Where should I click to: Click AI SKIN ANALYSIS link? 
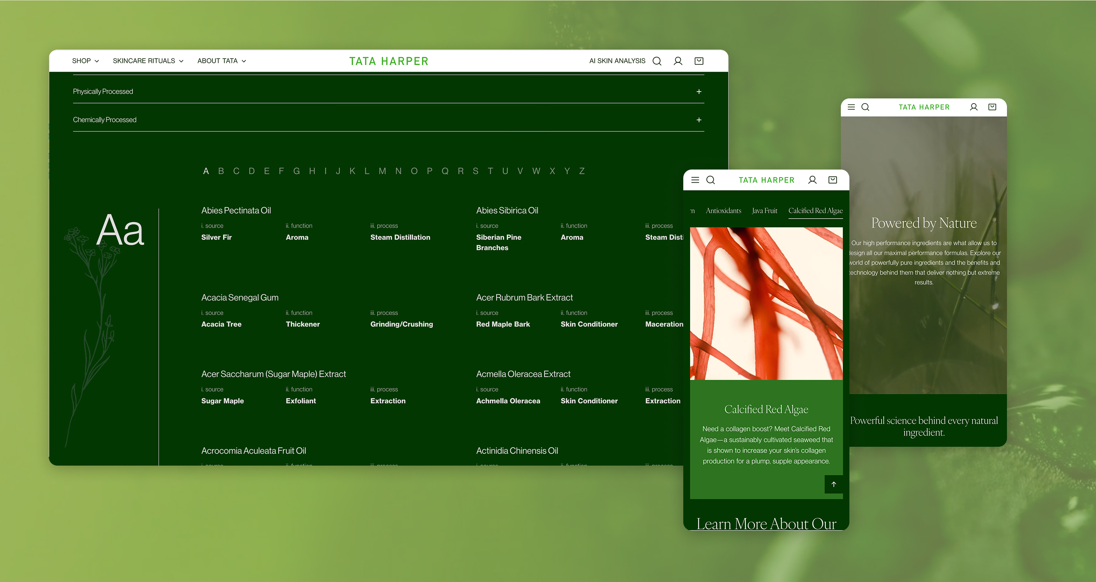coord(617,61)
